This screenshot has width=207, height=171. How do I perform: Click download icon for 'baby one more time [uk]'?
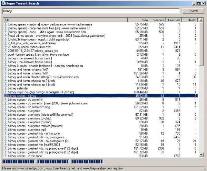click(6, 28)
